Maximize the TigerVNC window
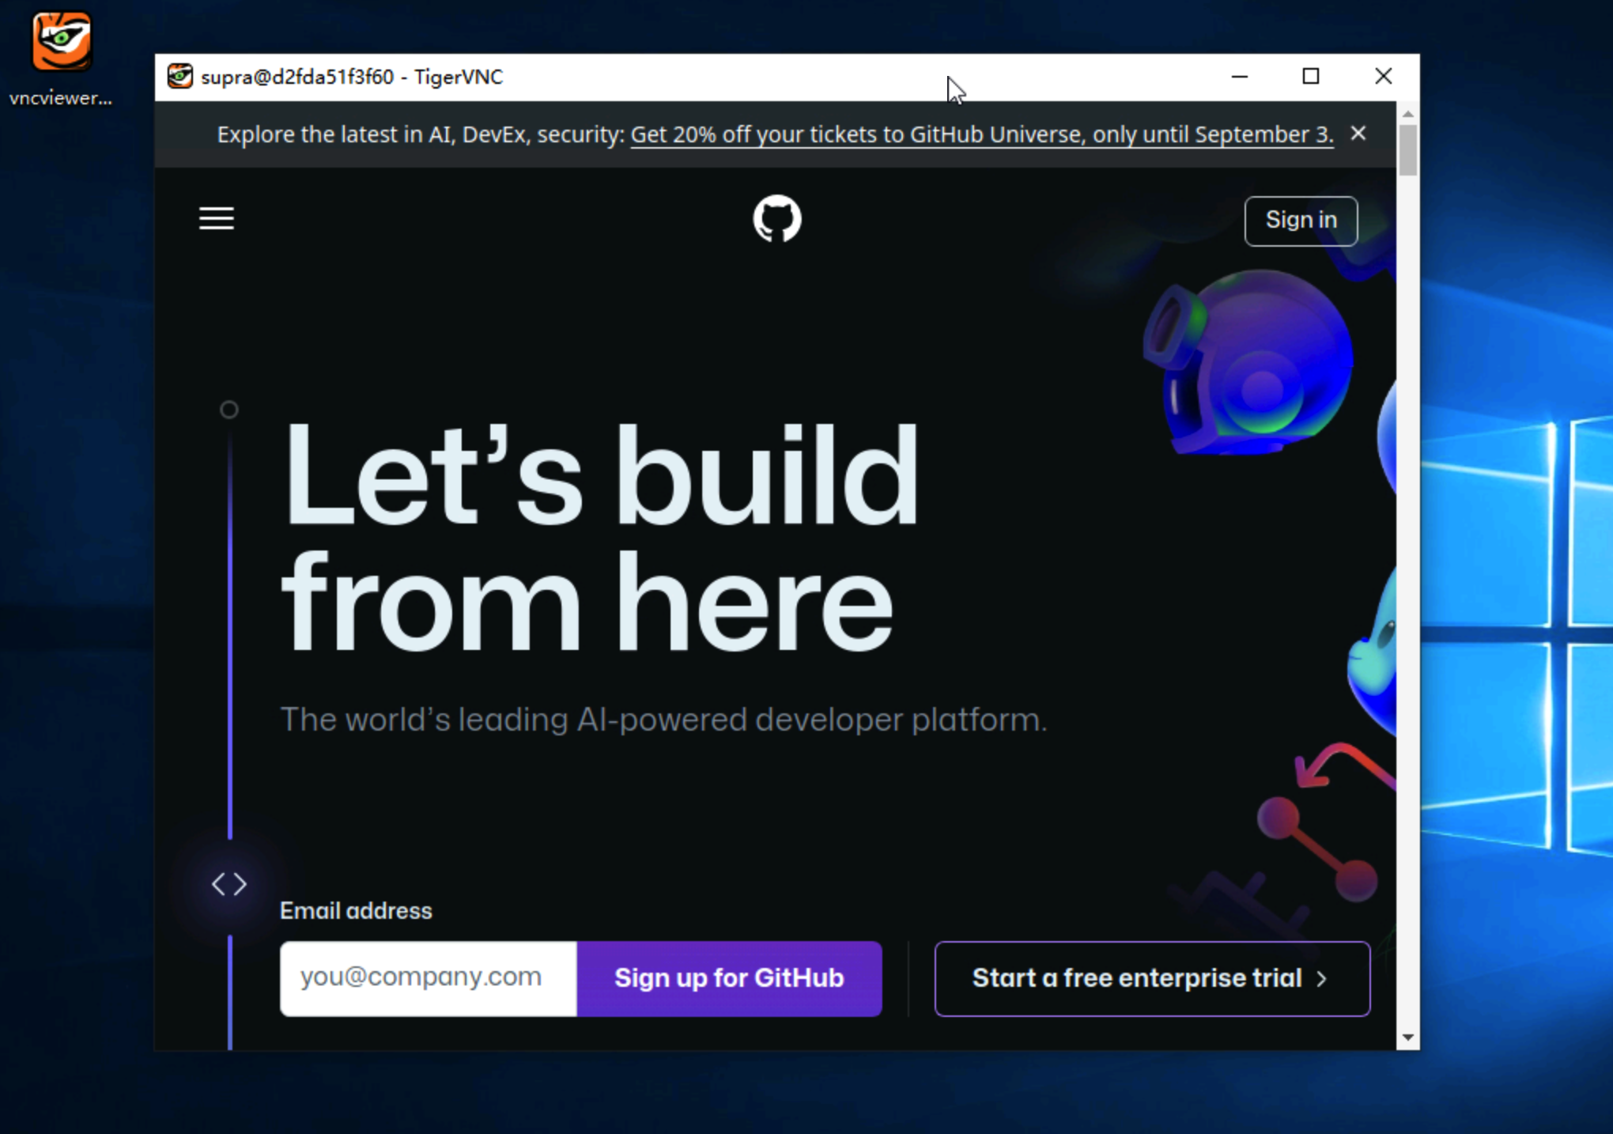 (x=1311, y=77)
